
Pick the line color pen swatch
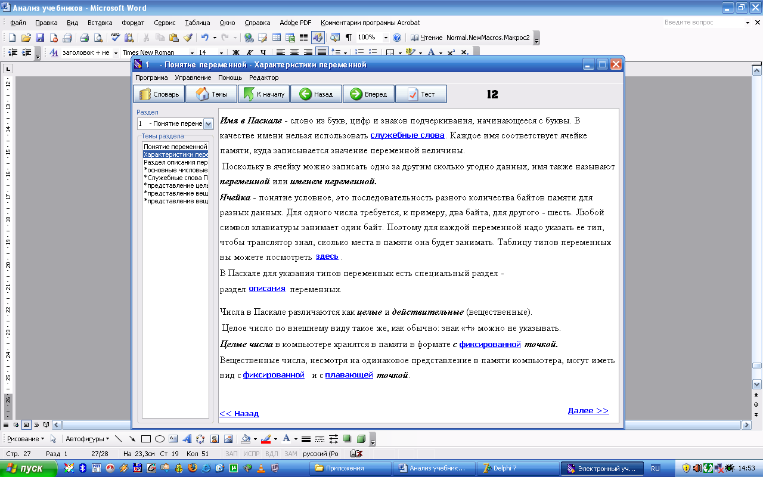coord(266,439)
